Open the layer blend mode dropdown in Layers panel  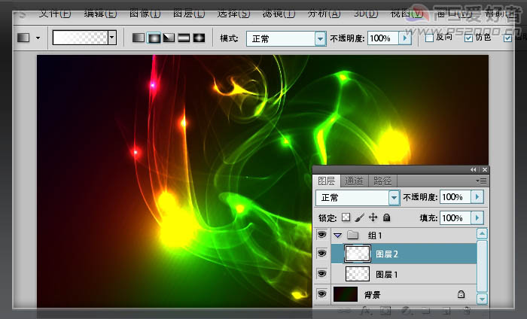(x=358, y=197)
